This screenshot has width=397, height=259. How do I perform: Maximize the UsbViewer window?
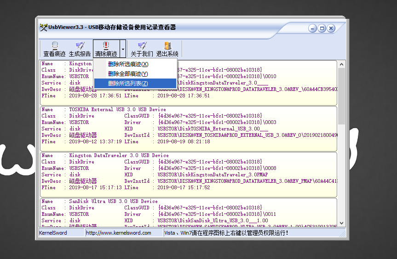pyautogui.click(x=322, y=28)
